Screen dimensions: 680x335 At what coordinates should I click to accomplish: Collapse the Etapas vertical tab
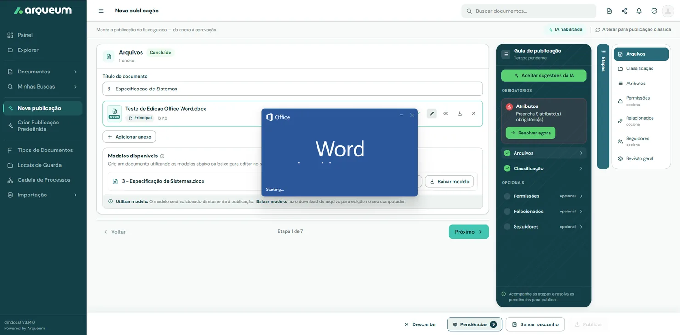[x=603, y=106]
